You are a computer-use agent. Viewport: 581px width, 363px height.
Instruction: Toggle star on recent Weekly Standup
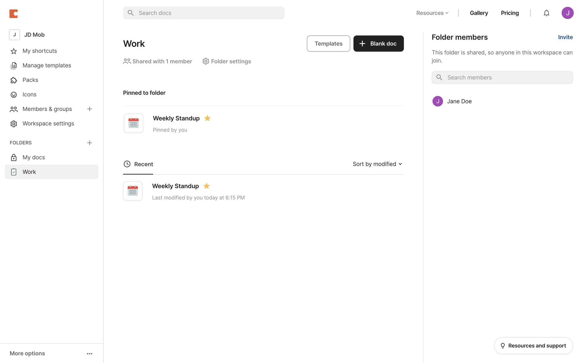(207, 186)
